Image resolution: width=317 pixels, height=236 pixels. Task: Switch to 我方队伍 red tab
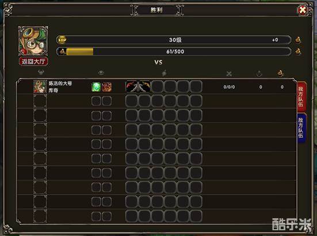pyautogui.click(x=301, y=96)
